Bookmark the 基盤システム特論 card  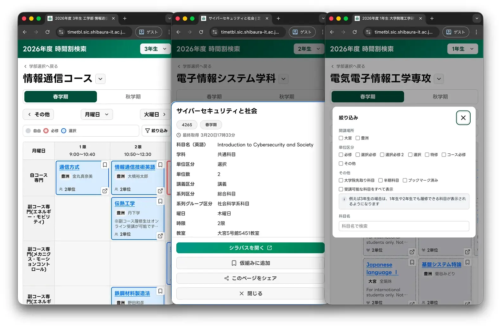[x=467, y=262]
